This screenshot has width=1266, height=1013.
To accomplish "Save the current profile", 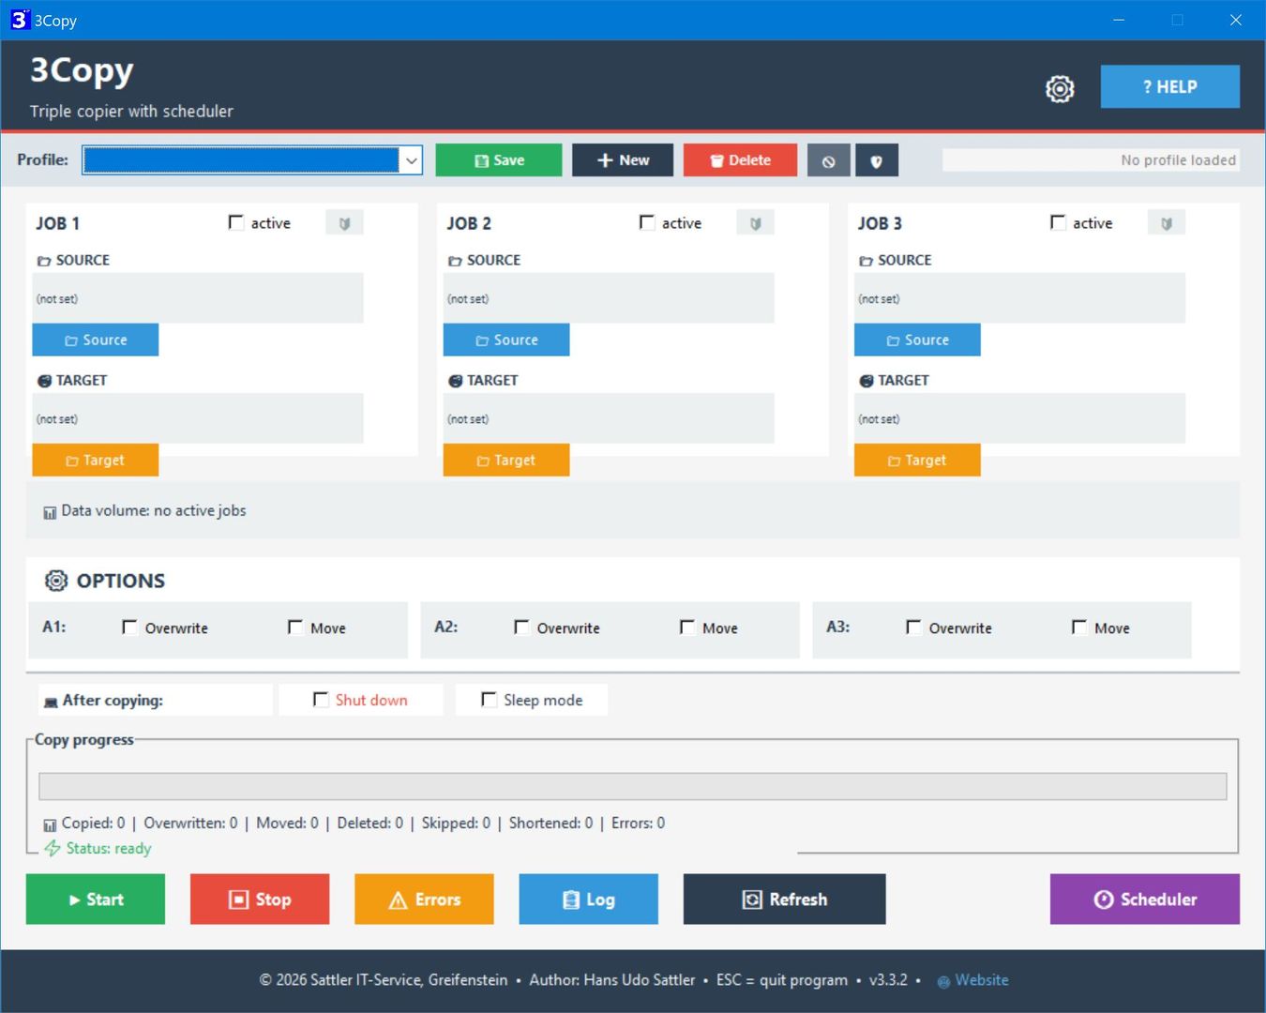I will (498, 160).
